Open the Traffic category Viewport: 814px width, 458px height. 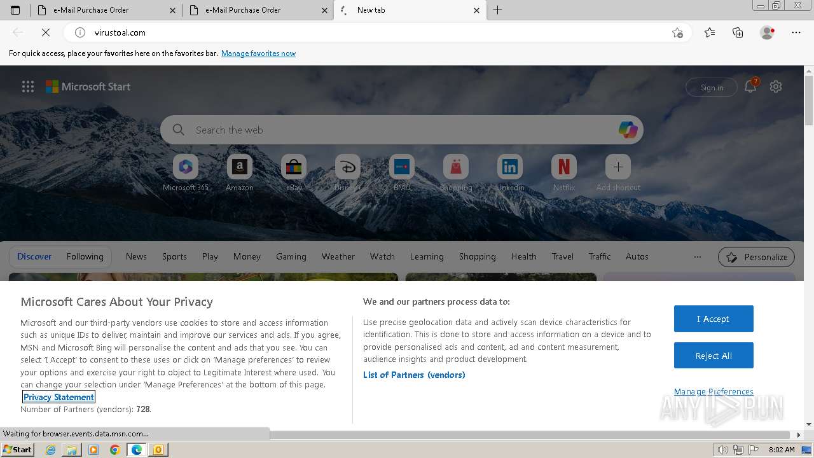tap(600, 257)
